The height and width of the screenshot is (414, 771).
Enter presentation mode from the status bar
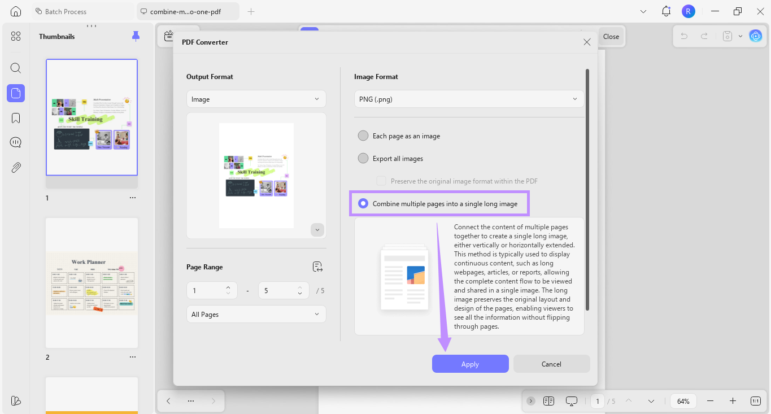point(571,400)
